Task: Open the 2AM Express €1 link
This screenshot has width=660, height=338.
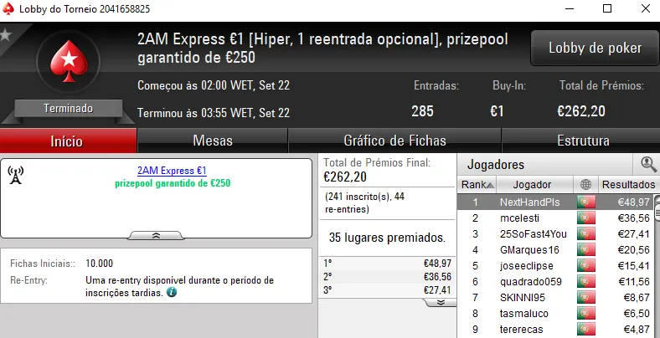Action: coord(172,171)
